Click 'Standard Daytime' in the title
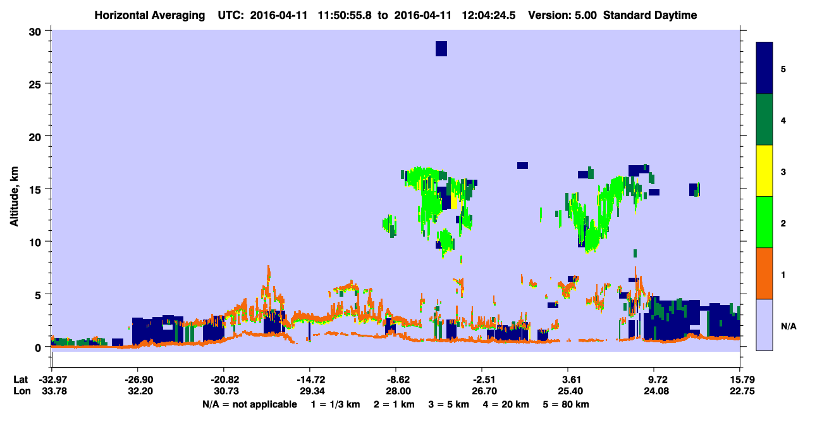Screen dimensions: 822x422 coord(650,15)
